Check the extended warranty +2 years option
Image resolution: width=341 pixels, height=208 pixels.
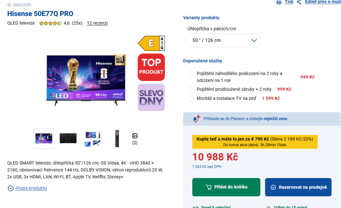191,89
